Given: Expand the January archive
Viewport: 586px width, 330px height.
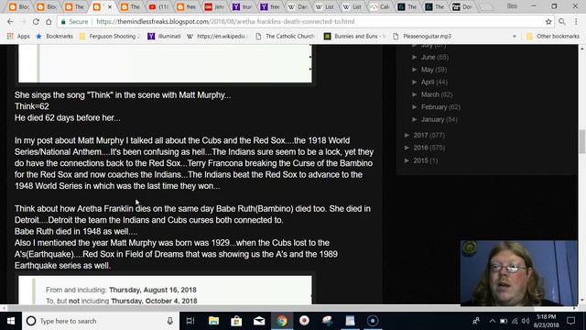Looking at the screenshot, I should (415, 120).
